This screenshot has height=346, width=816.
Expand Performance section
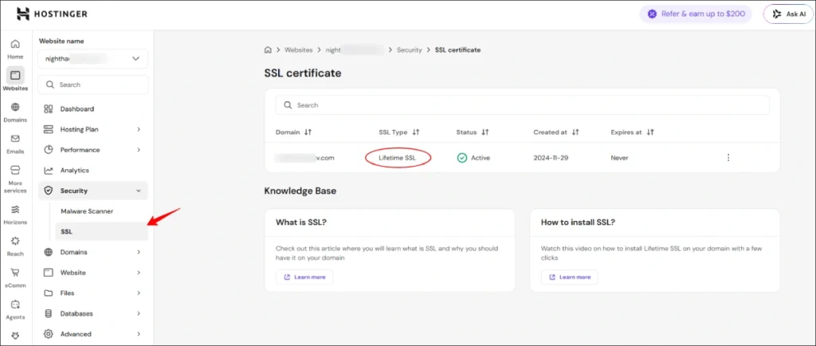click(93, 150)
